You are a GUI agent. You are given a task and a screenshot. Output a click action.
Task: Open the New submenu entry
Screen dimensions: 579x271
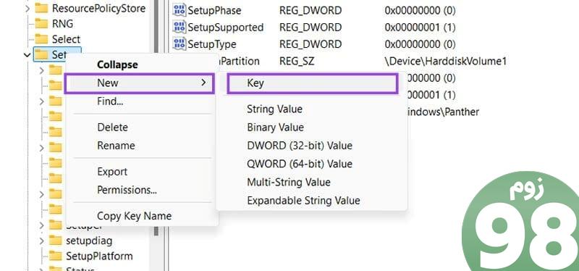tap(139, 83)
